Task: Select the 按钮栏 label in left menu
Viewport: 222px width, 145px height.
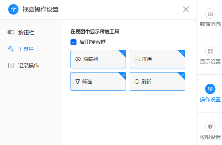Action: (26, 33)
